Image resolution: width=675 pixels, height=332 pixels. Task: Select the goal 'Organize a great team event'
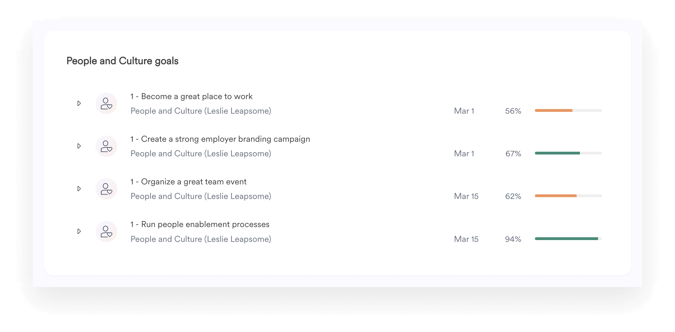pos(188,181)
